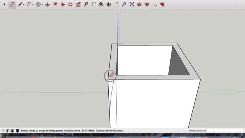Image resolution: width=245 pixels, height=138 pixels.
Task: Open the Extension Warehouse
Action: pos(147,4)
